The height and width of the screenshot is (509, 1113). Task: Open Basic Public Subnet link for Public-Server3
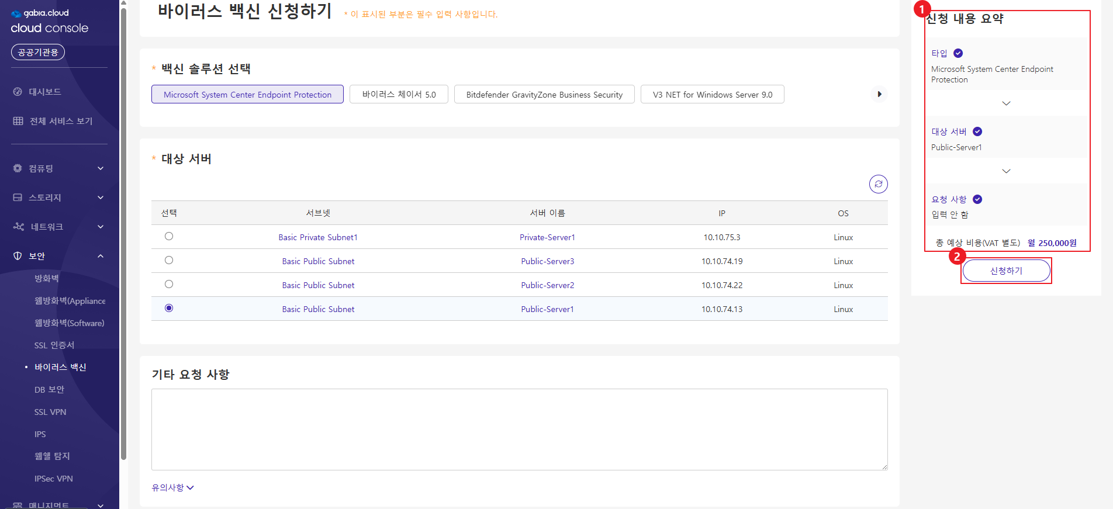click(318, 261)
